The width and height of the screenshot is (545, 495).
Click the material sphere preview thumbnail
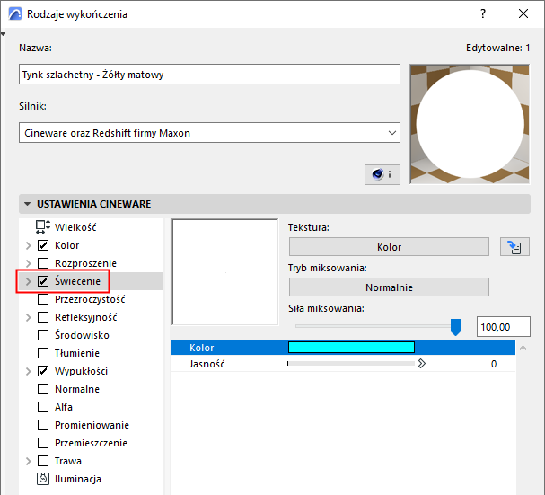pos(470,124)
